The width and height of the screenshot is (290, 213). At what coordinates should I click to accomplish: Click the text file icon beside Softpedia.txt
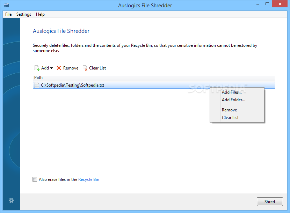tap(37, 85)
